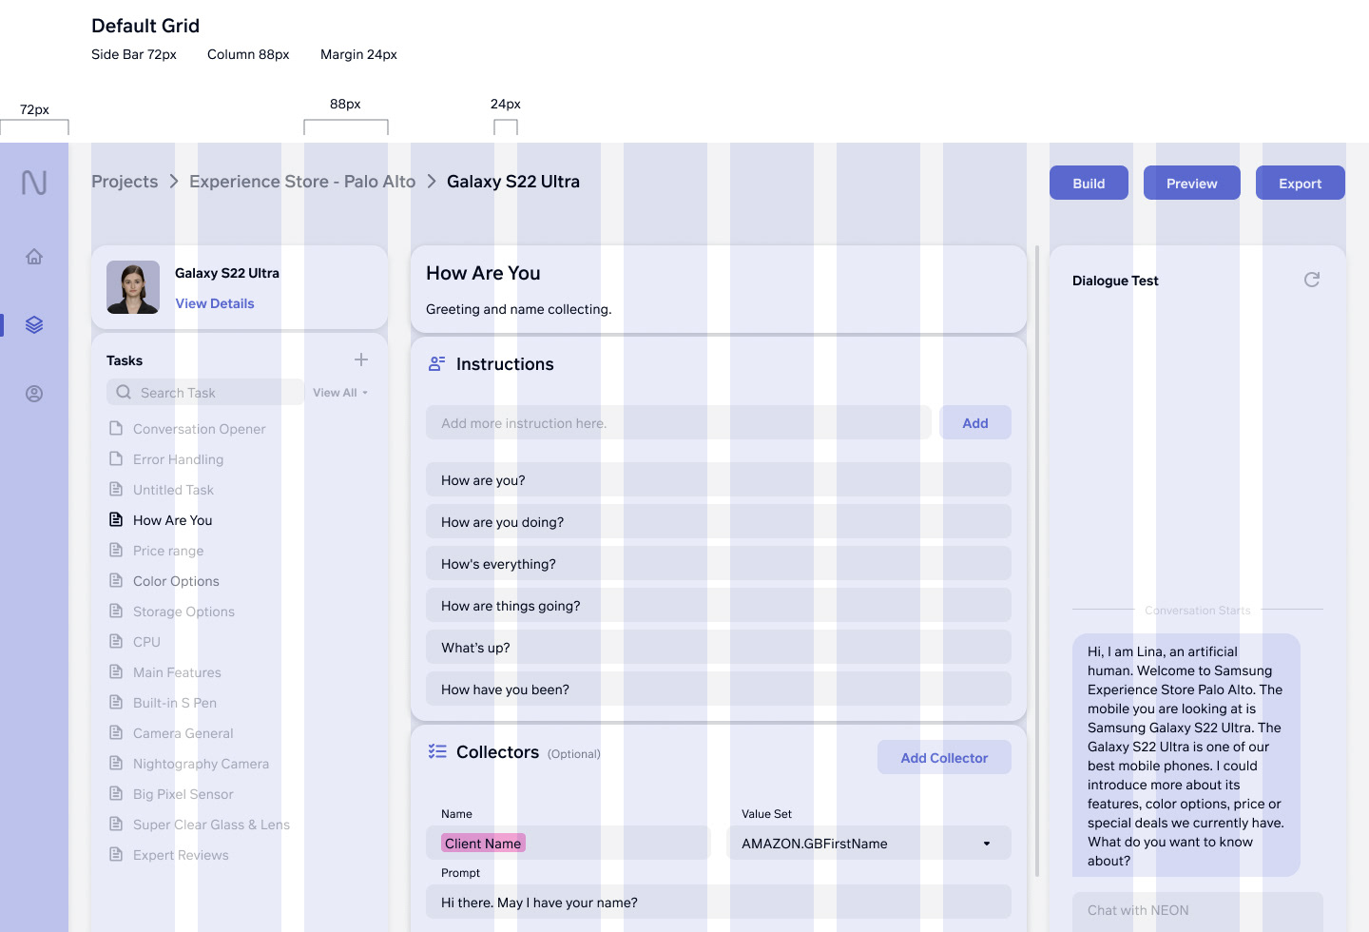The image size is (1369, 932).
Task: Select the Color Options task
Action: click(x=176, y=581)
